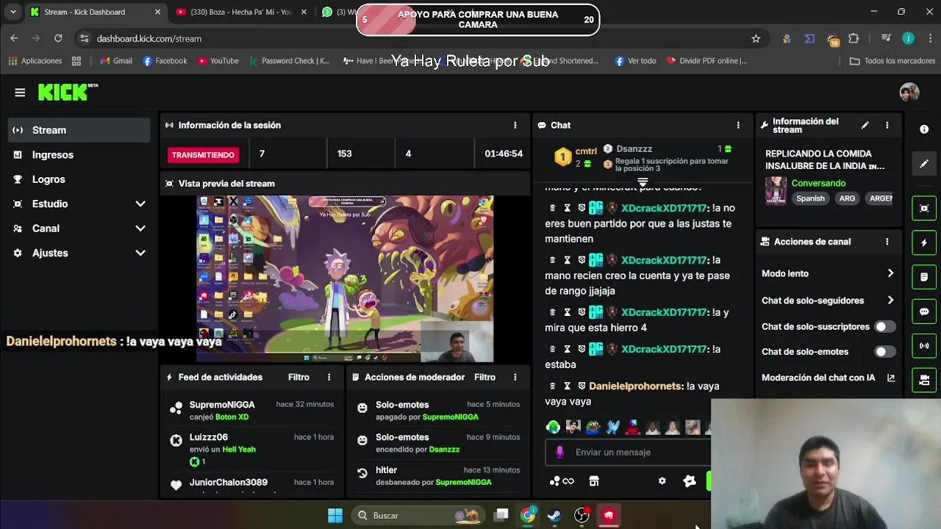The image size is (941, 529).
Task: Open Información de la sesión options menu
Action: [x=515, y=126]
